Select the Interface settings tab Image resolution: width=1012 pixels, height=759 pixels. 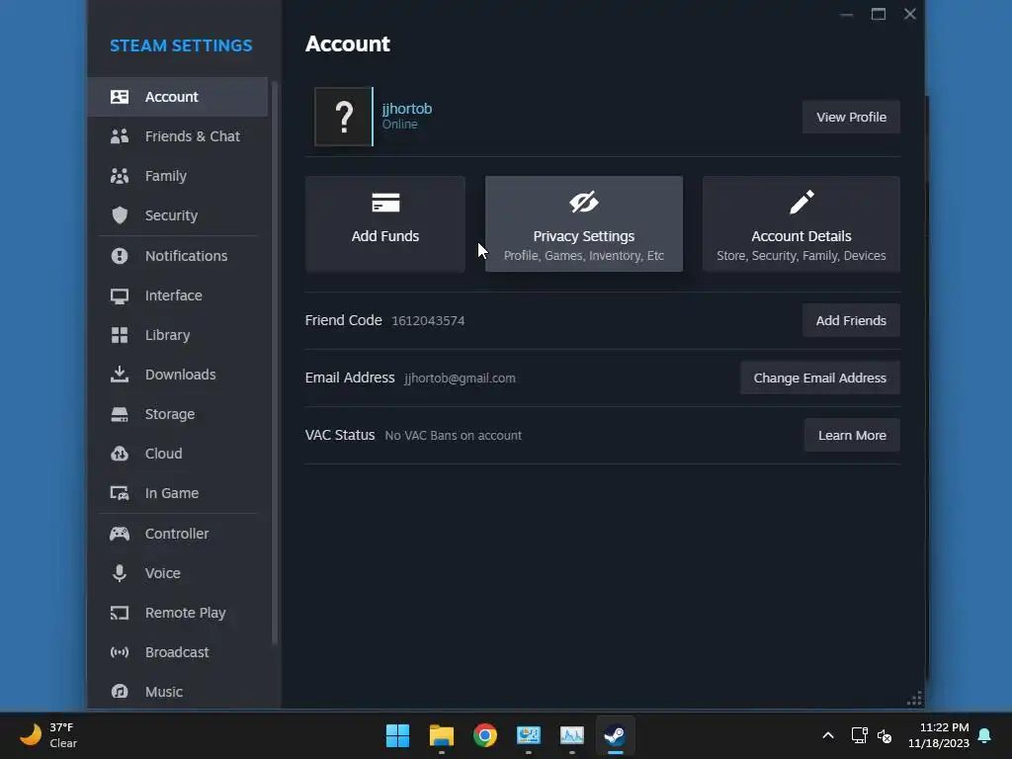coord(178,295)
